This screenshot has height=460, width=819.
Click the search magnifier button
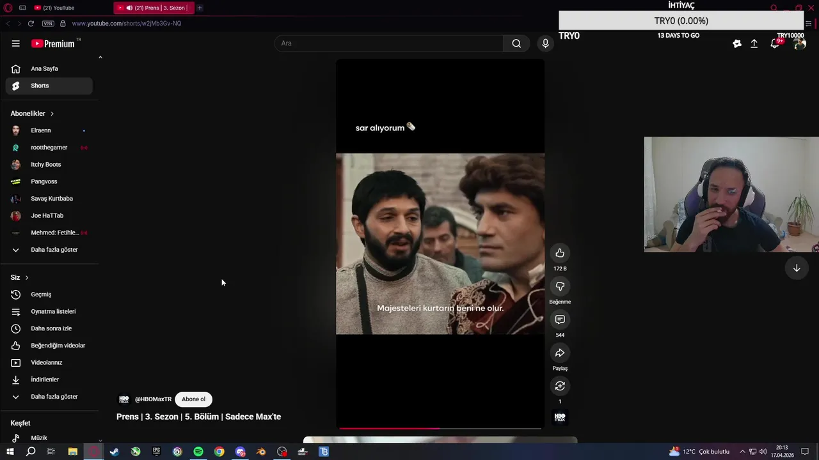(x=516, y=43)
